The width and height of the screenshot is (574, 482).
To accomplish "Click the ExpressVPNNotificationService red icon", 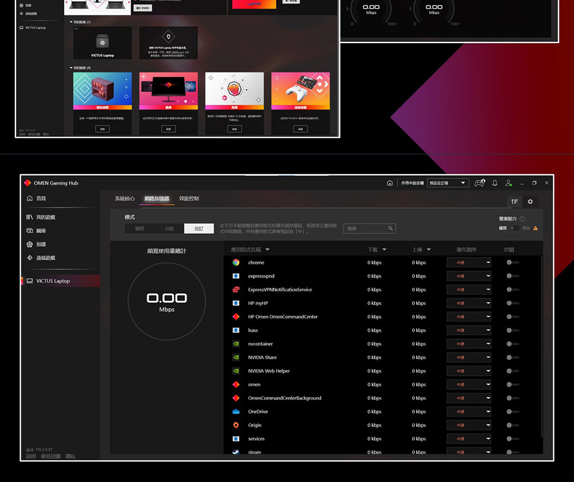I will (x=236, y=290).
